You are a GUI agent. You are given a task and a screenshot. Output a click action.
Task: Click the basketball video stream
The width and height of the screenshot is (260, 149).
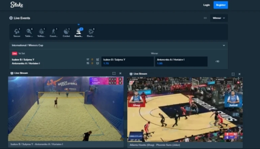pyautogui.click(x=185, y=109)
